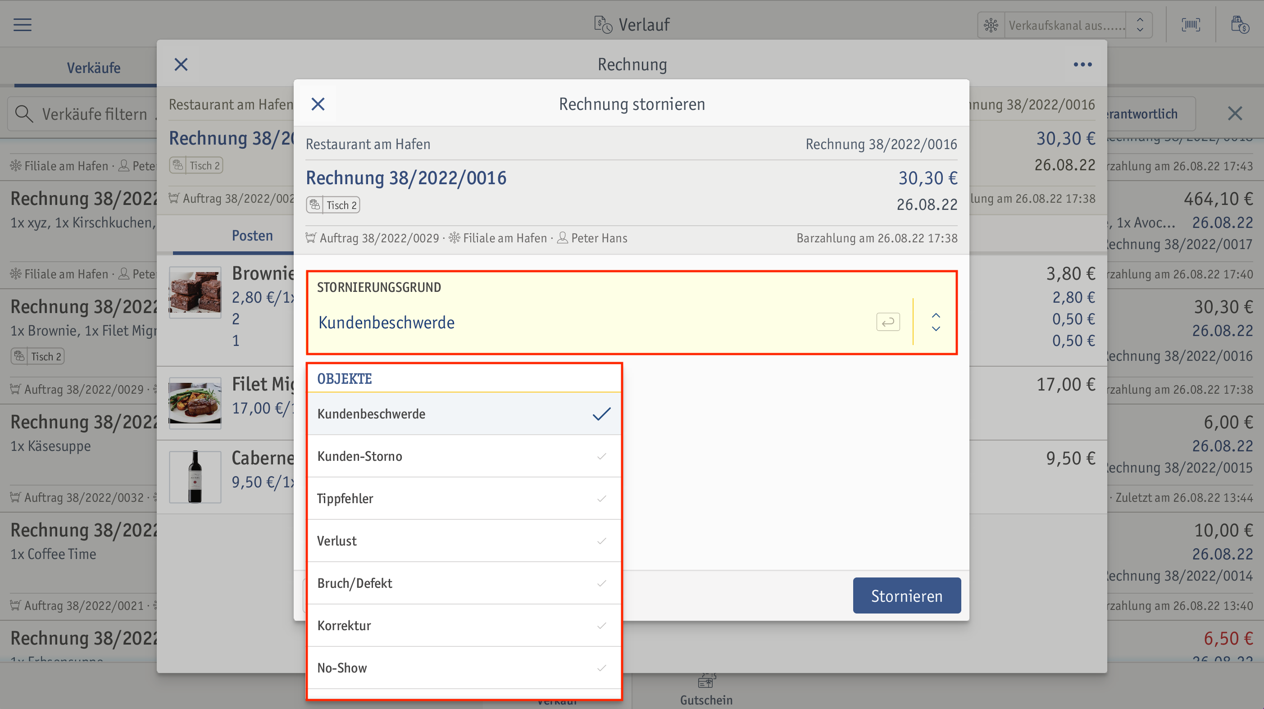Click the Verkaufskanal aus... field

[1067, 25]
